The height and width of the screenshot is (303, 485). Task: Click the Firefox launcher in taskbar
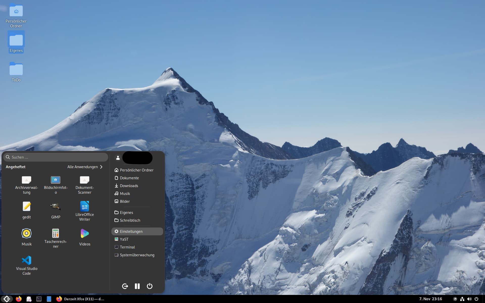(x=19, y=299)
